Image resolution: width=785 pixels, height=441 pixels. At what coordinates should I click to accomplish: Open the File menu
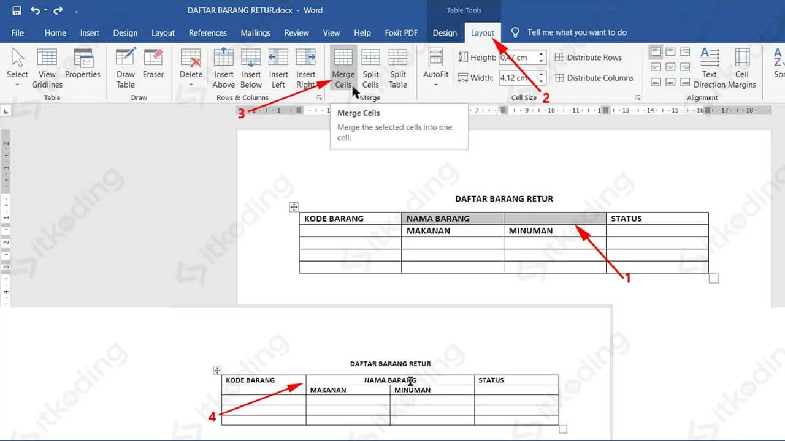click(x=18, y=32)
